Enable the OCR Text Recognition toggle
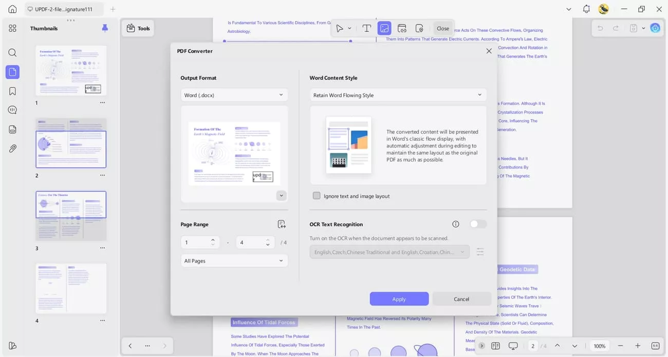This screenshot has width=668, height=357. pos(477,224)
